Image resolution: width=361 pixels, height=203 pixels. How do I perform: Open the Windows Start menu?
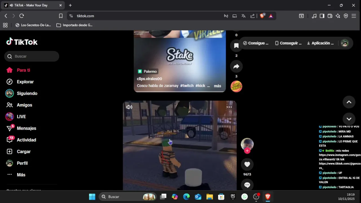tap(92, 197)
